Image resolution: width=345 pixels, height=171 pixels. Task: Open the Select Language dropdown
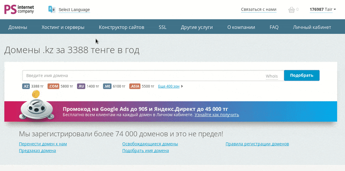coord(74,10)
